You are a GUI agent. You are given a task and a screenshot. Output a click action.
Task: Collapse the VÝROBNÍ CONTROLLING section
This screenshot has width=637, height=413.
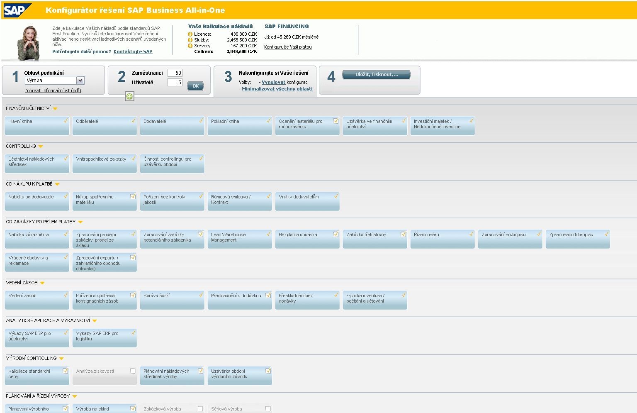61,359
